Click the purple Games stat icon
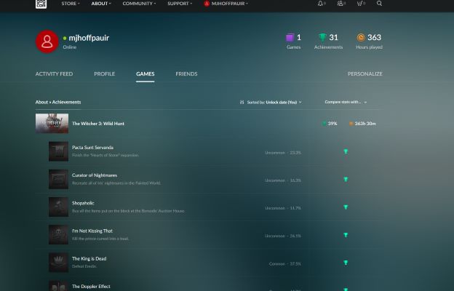This screenshot has height=291, width=454. tap(290, 38)
